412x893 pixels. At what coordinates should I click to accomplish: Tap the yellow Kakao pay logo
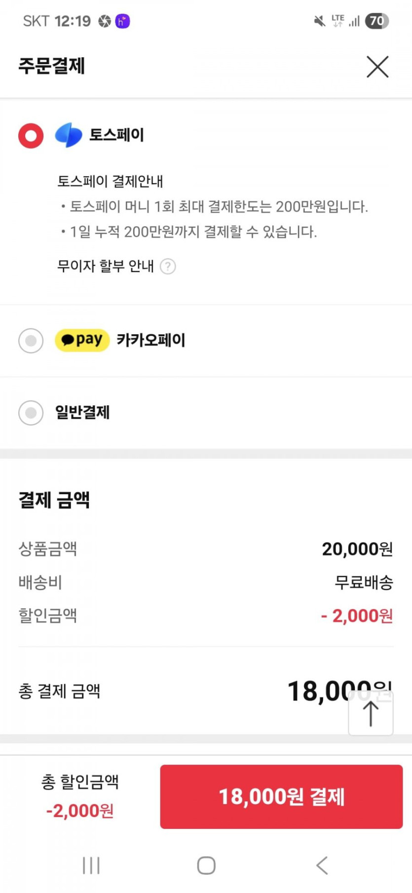point(82,340)
